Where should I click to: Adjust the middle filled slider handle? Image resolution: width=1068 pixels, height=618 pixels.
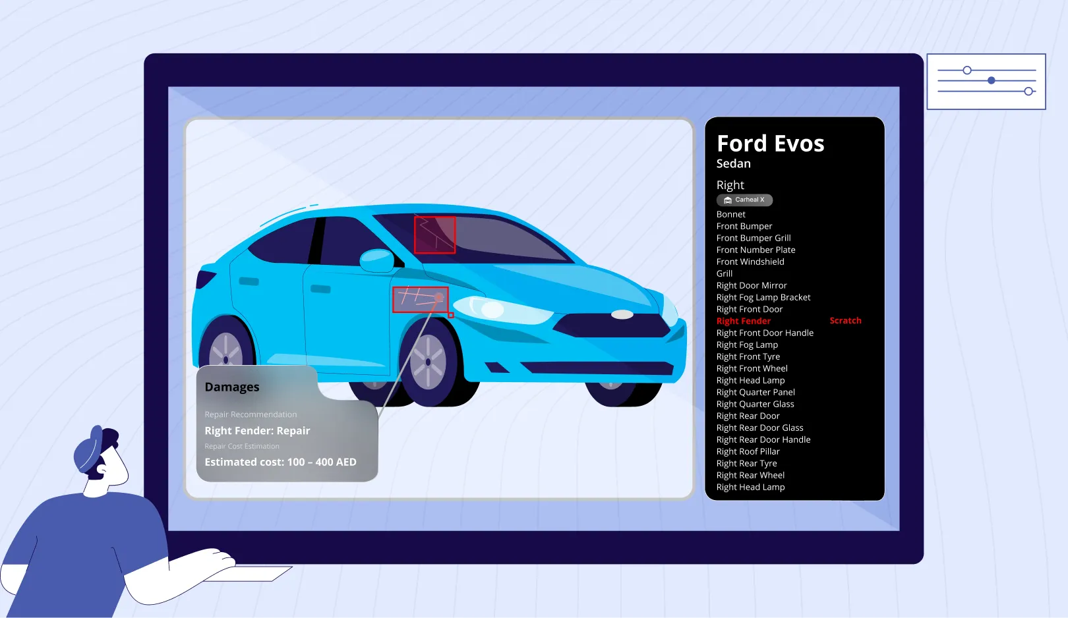point(992,80)
